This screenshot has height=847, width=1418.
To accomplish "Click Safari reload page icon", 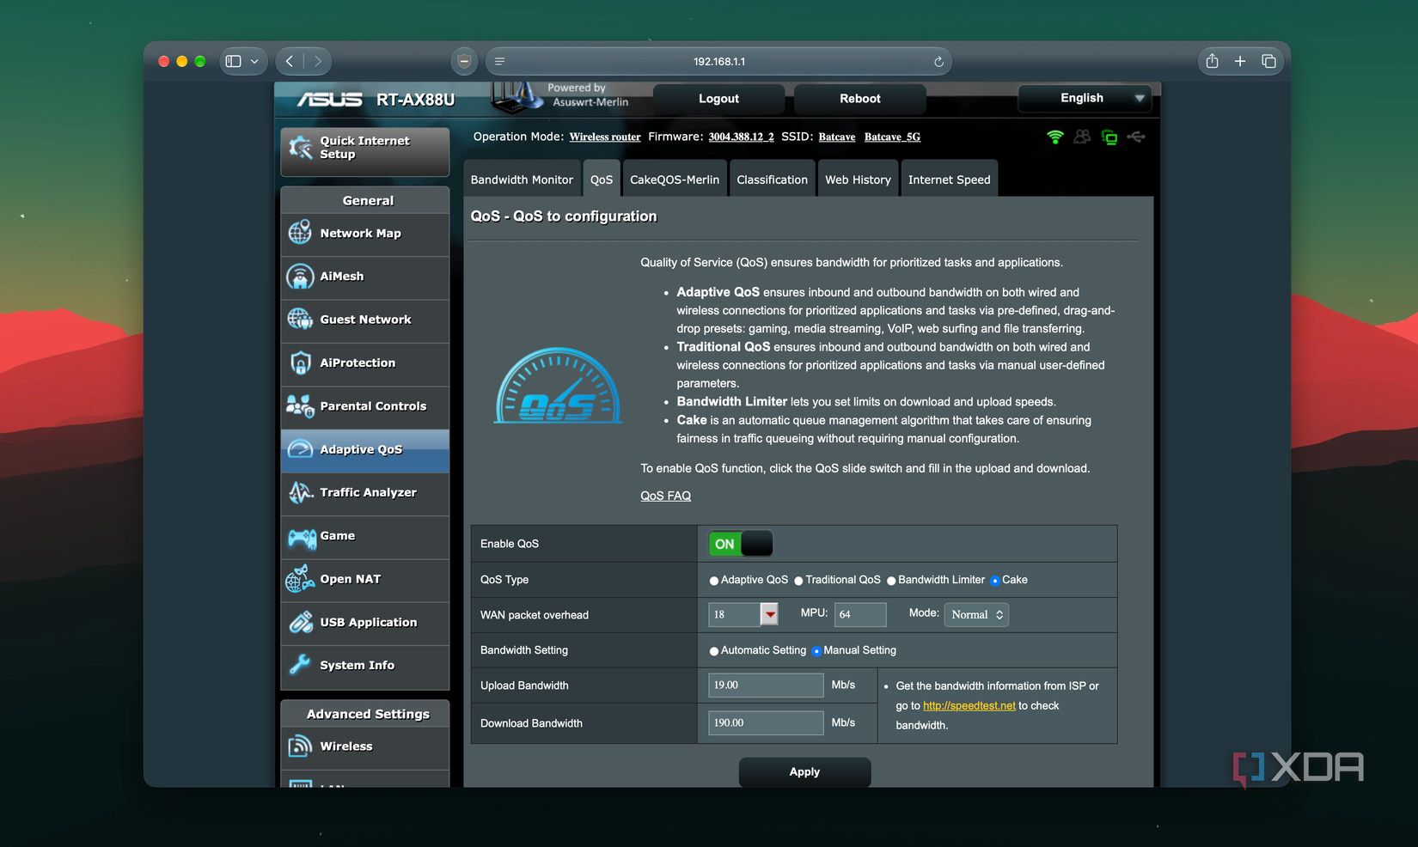I will (938, 62).
